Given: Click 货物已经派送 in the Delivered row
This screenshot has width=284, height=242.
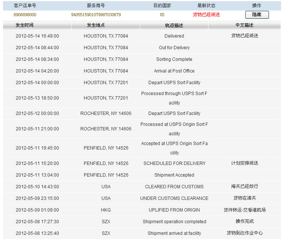Looking at the screenshot, I should click(x=245, y=36).
